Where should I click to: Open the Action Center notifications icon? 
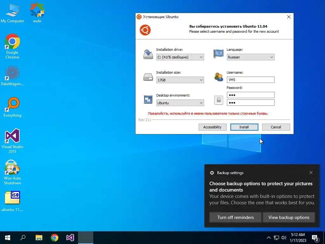tap(315, 238)
